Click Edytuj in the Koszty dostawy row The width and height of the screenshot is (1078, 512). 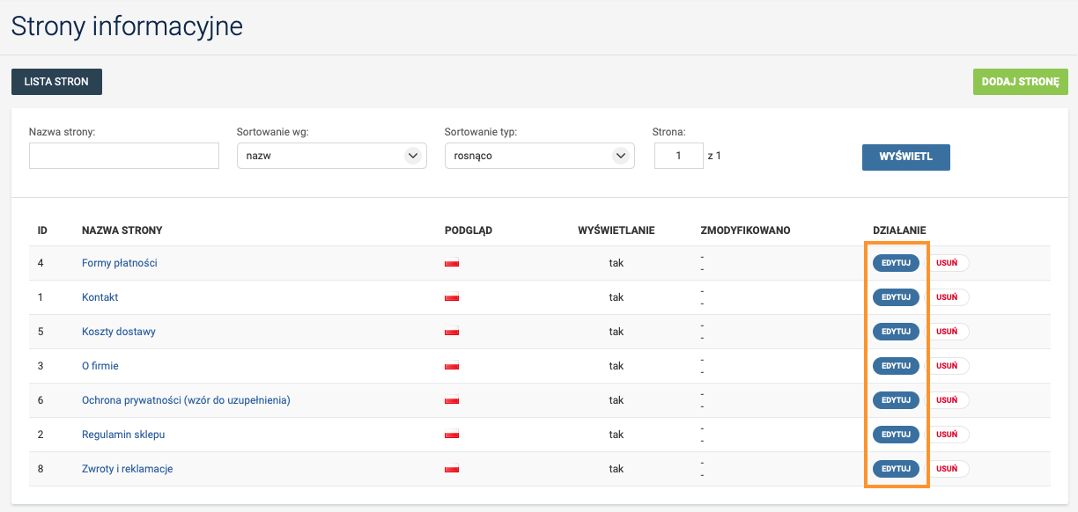coord(896,332)
